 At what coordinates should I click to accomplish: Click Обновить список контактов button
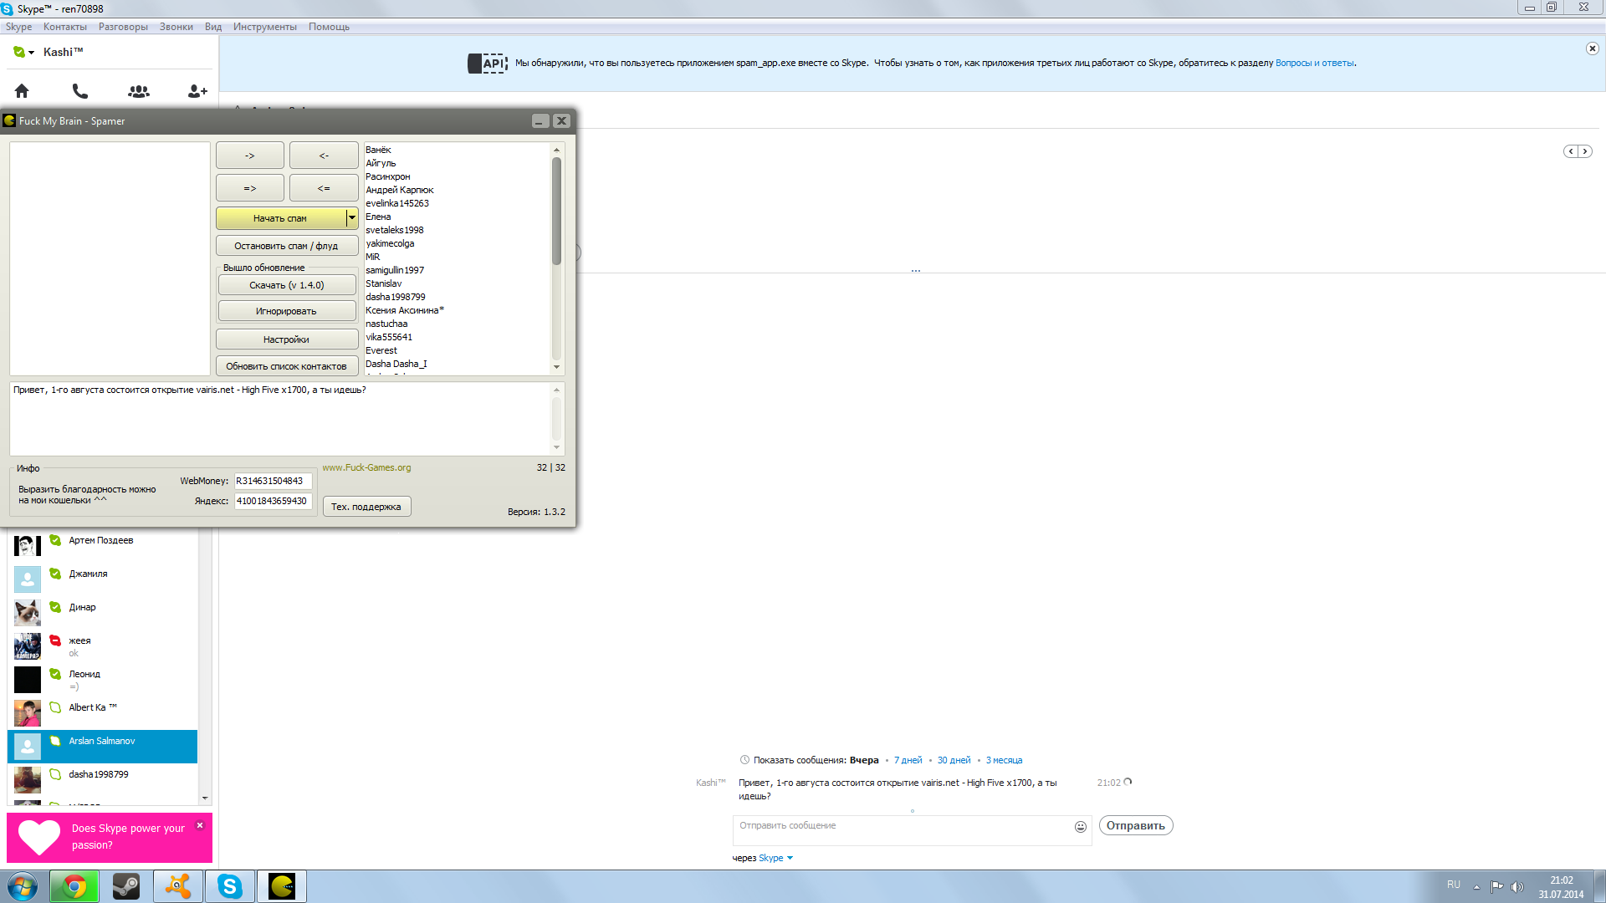pyautogui.click(x=287, y=366)
